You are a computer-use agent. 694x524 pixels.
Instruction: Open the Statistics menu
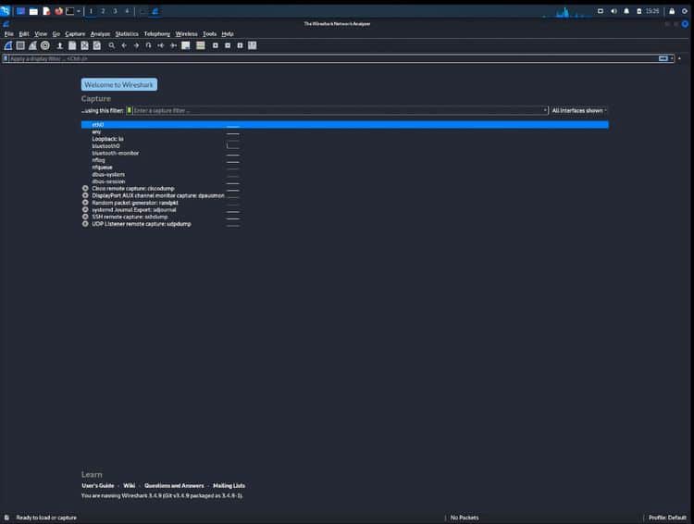127,33
